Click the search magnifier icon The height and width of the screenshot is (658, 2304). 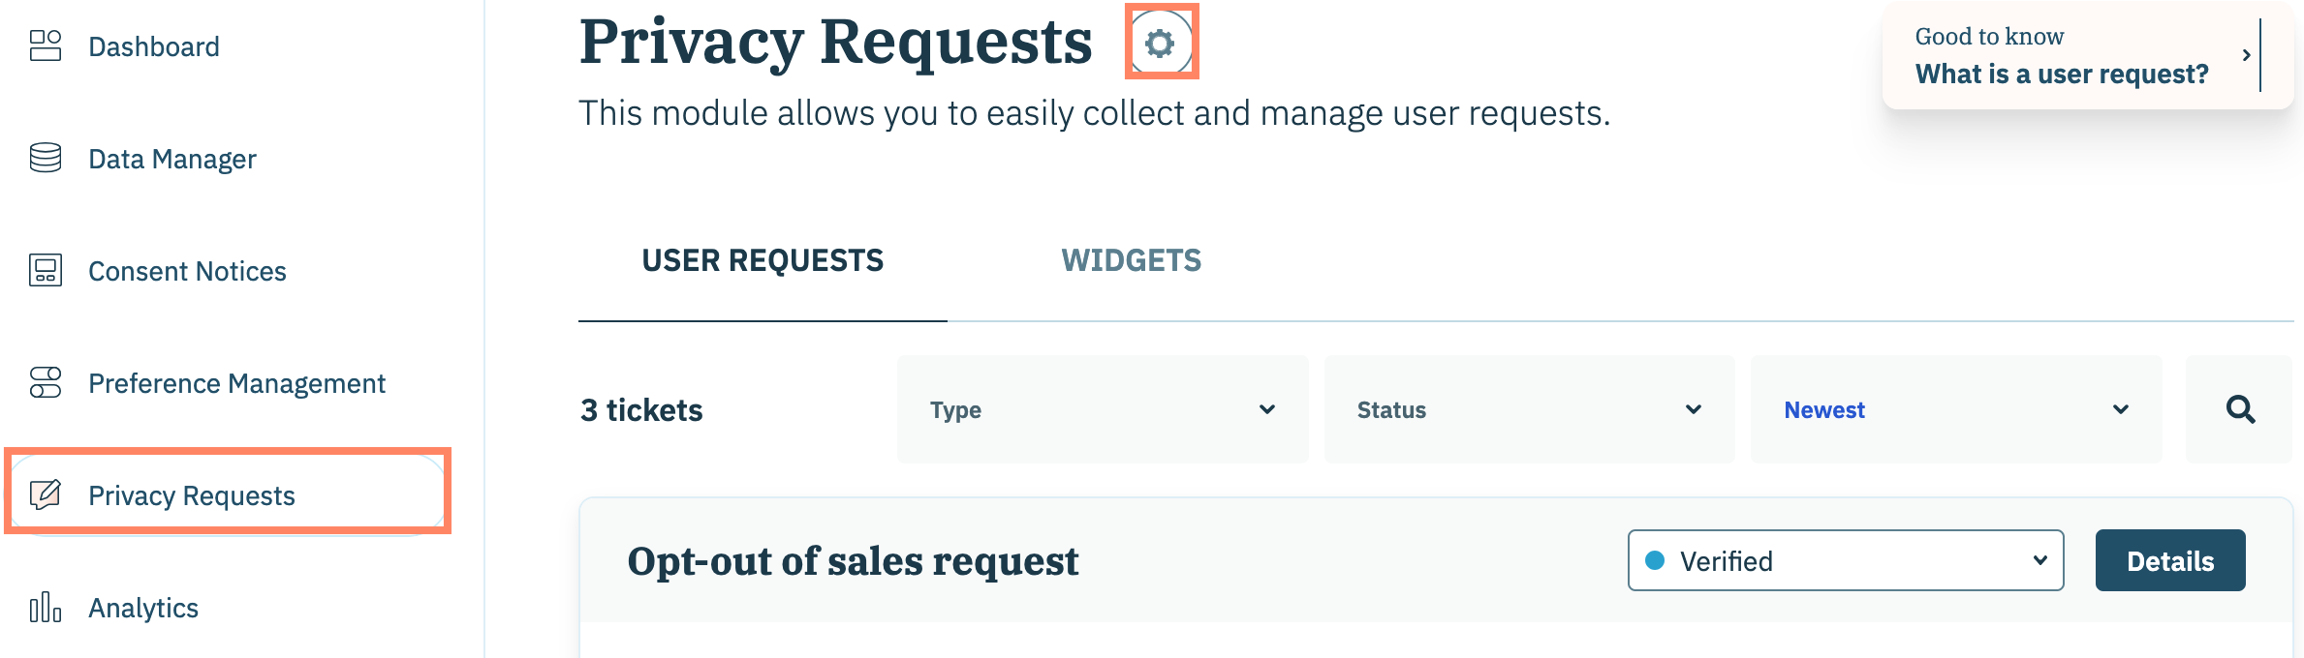point(2240,409)
